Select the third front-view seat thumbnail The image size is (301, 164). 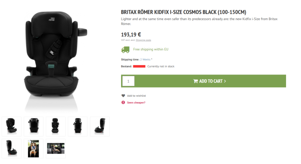pyautogui.click(x=56, y=126)
